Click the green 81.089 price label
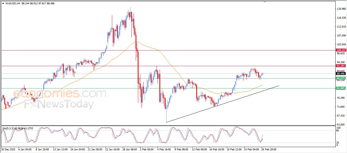 [341, 88]
